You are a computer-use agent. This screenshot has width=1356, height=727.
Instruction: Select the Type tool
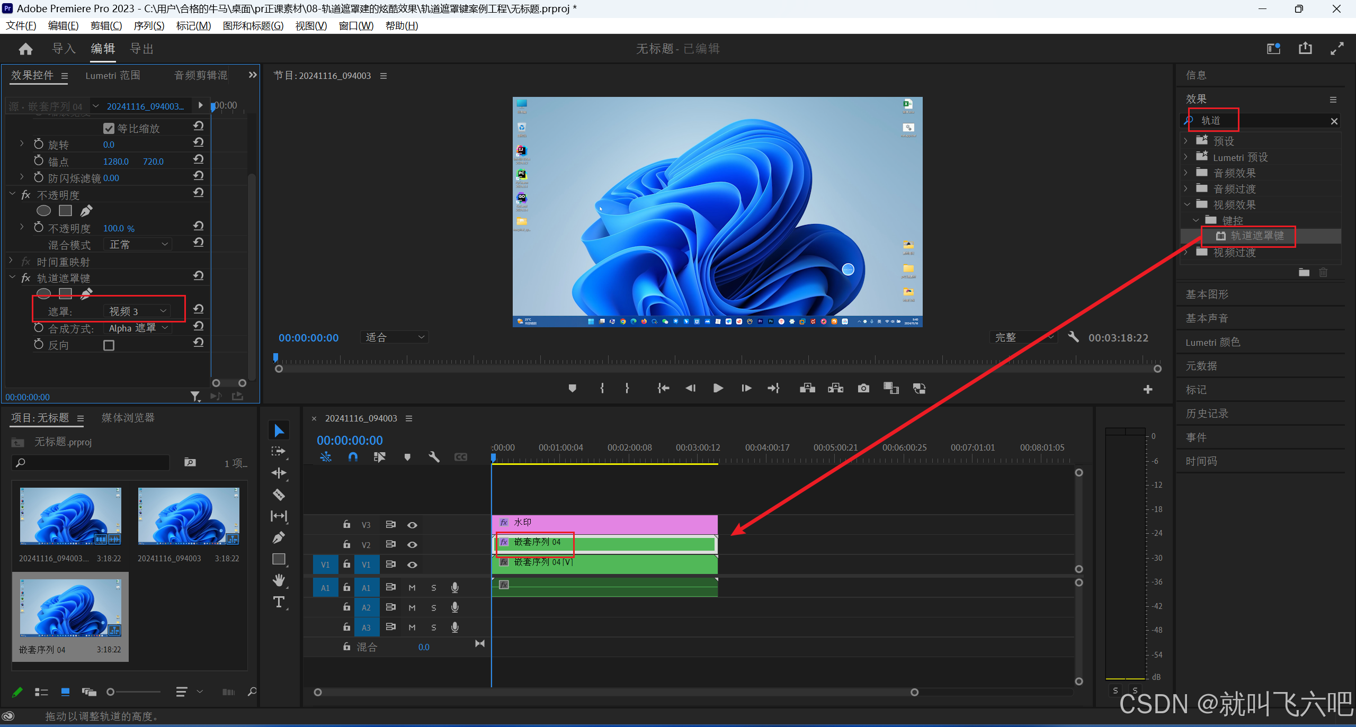[279, 602]
